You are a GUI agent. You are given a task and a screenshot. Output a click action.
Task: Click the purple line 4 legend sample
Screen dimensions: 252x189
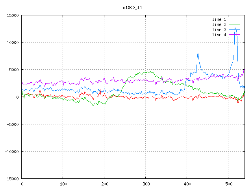click(234, 35)
